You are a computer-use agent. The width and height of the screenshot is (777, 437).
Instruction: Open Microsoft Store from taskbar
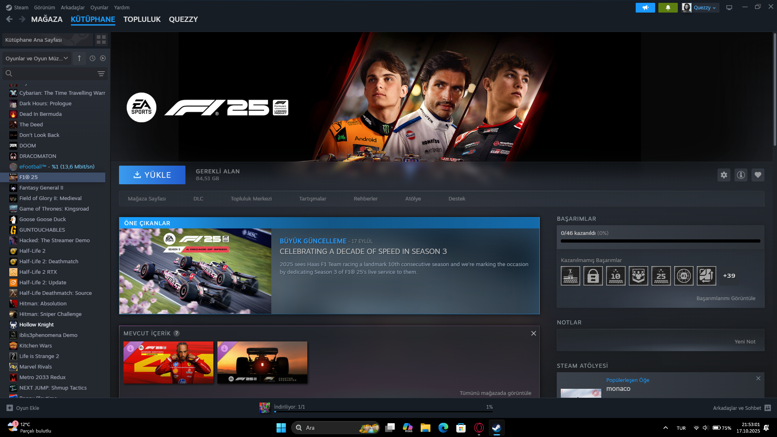tap(461, 428)
